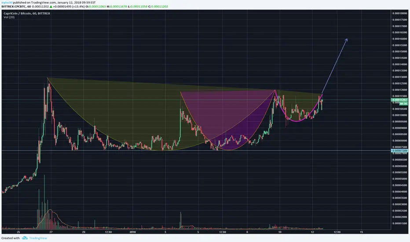Click the 0.00016000 price axis label

[x=400, y=39]
